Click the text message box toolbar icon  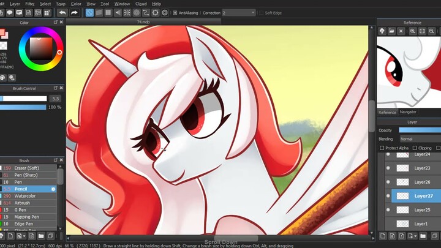[19, 13]
